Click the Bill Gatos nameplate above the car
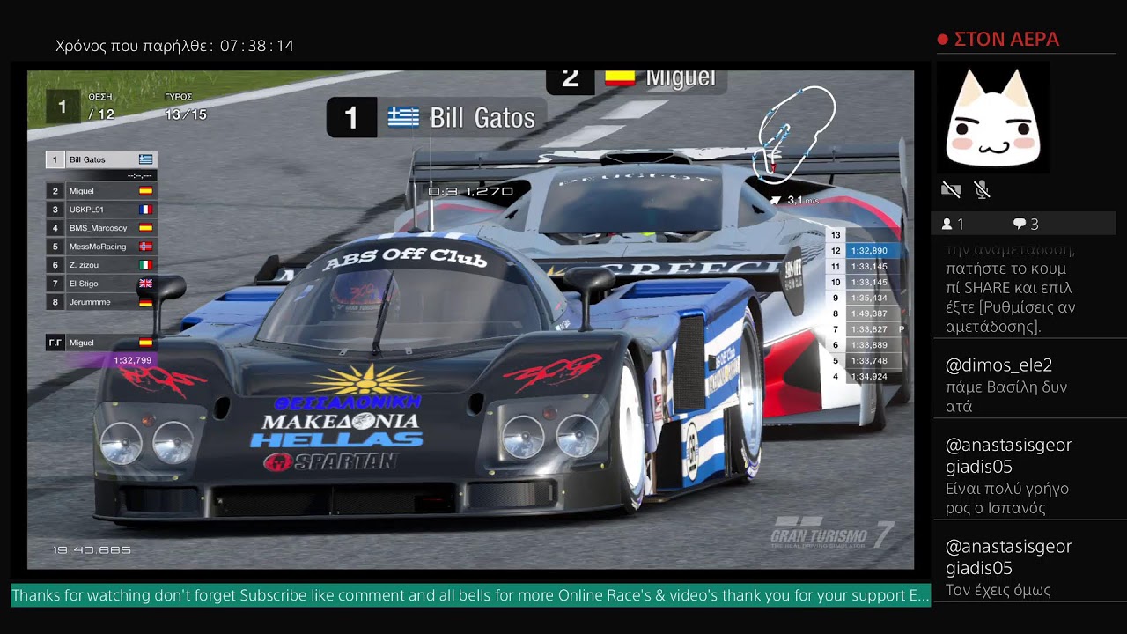The width and height of the screenshot is (1127, 634). point(437,117)
